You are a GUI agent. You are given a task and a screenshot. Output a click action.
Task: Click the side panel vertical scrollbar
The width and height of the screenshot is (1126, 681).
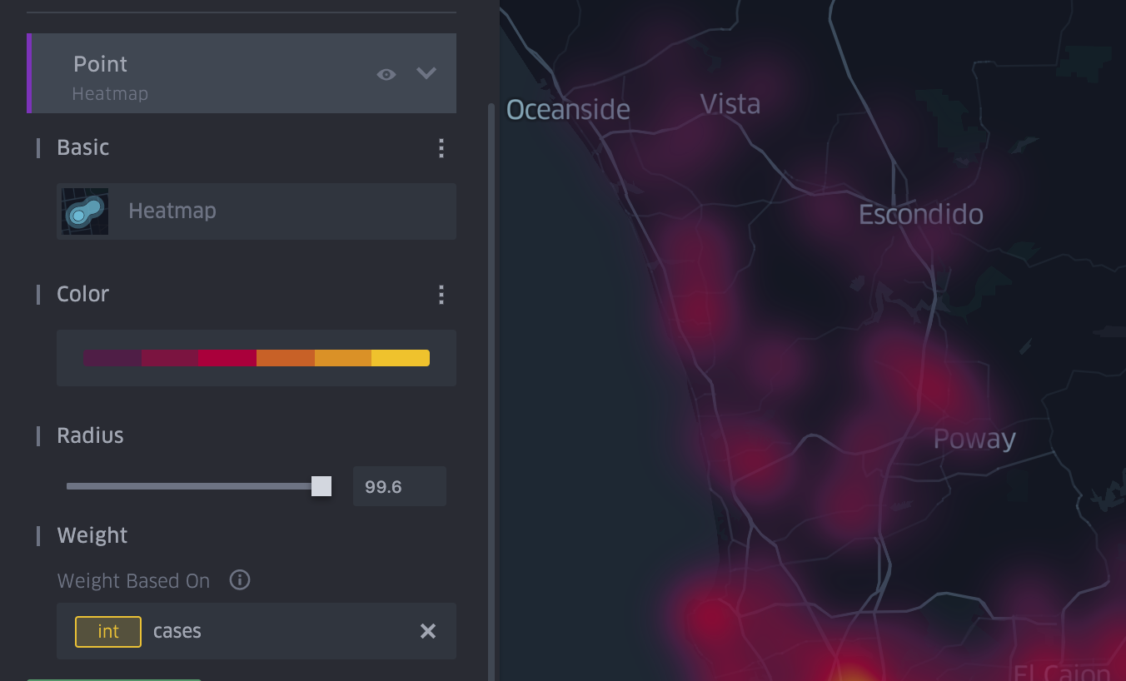(491, 391)
